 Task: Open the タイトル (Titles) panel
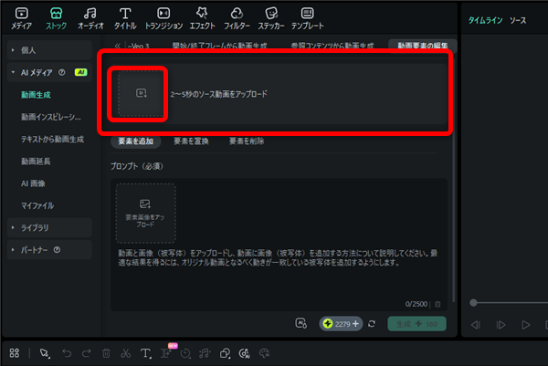[125, 15]
